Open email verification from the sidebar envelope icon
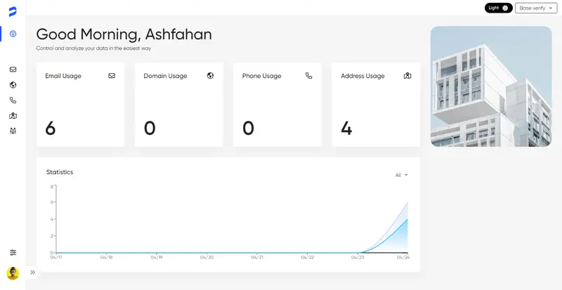The width and height of the screenshot is (562, 290). [13, 70]
